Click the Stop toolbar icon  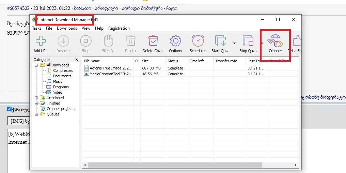(x=85, y=41)
